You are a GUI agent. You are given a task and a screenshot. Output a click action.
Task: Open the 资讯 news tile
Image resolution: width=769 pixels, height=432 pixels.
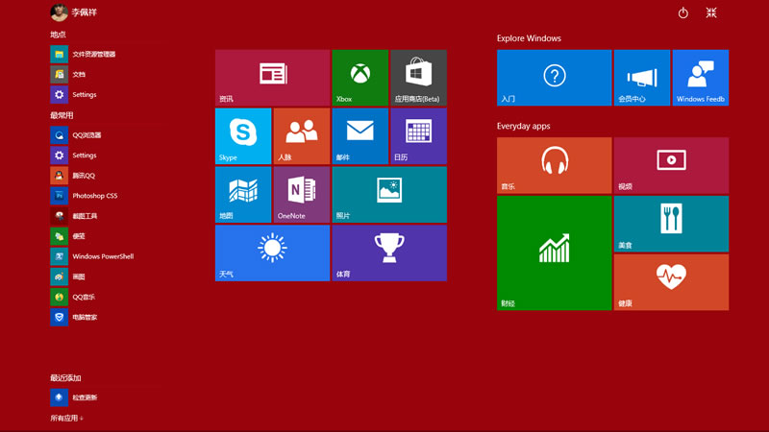tap(272, 78)
